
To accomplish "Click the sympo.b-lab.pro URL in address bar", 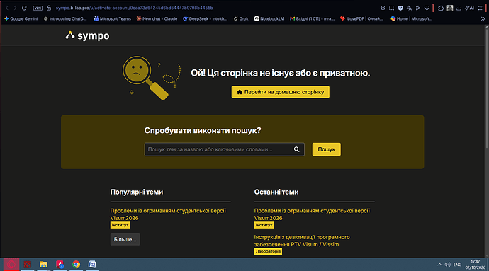I will point(135,8).
